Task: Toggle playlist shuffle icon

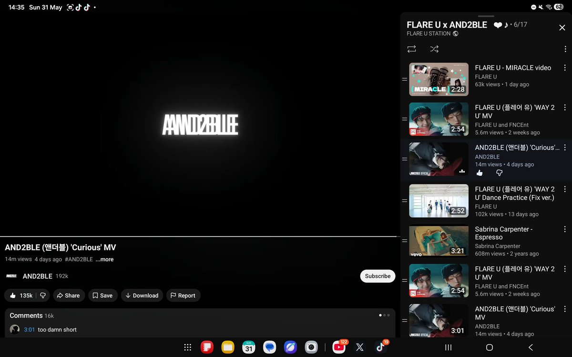Action: 434,49
